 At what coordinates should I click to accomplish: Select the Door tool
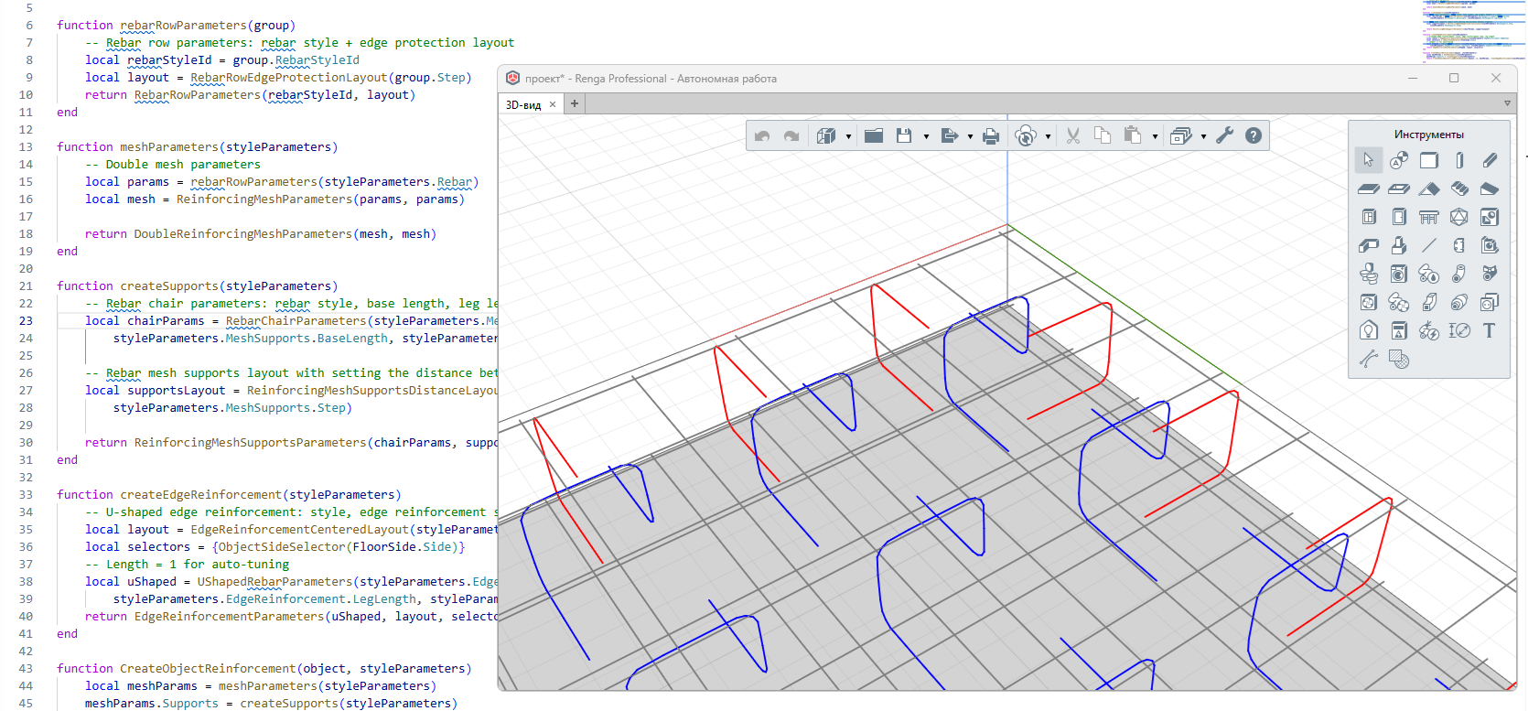coord(1399,218)
